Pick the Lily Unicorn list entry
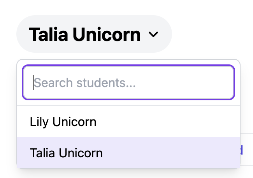 click(x=63, y=122)
